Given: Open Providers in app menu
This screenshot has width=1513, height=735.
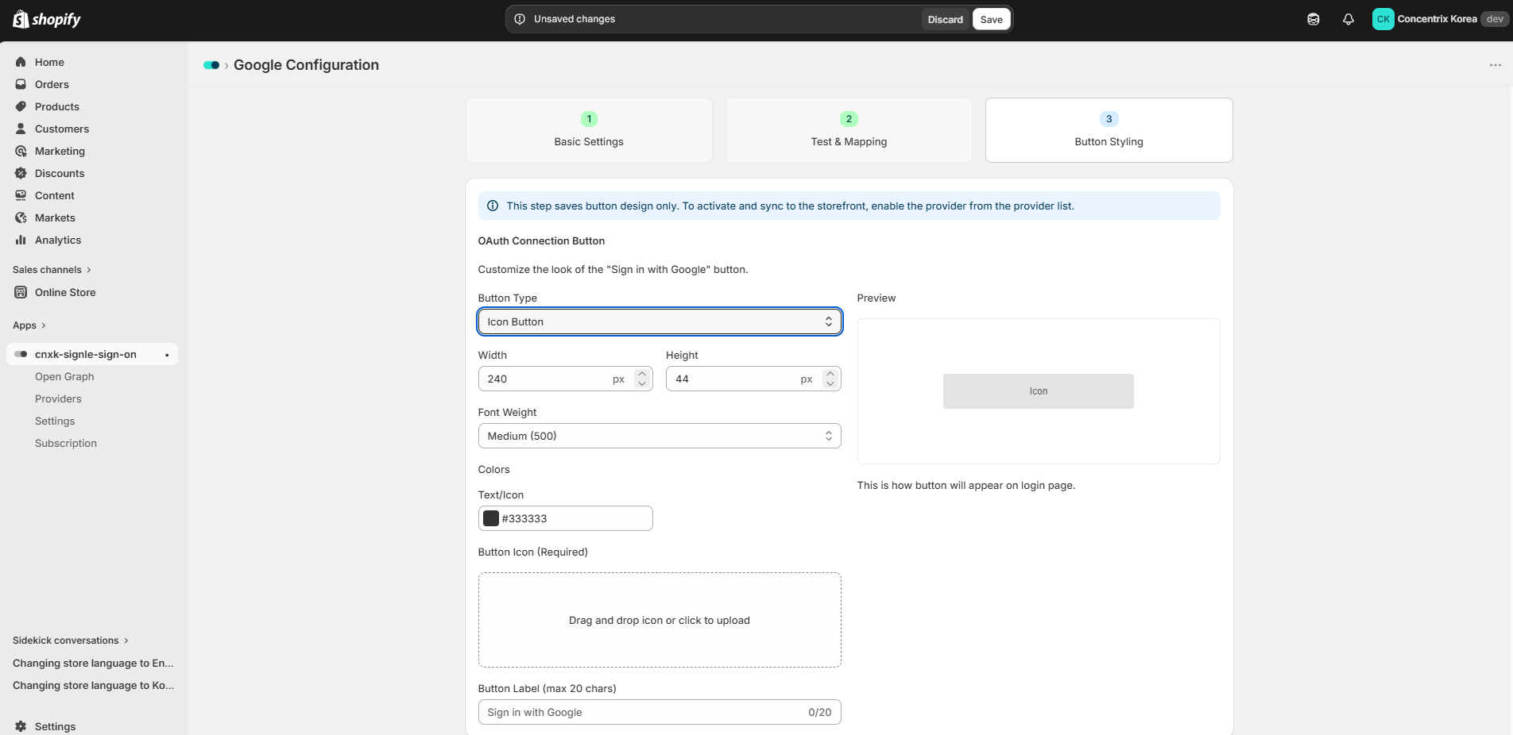Looking at the screenshot, I should (58, 398).
